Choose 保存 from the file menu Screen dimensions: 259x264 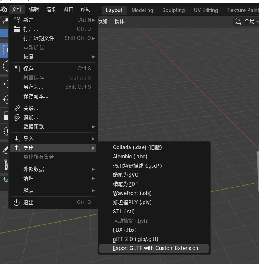tap(53, 69)
